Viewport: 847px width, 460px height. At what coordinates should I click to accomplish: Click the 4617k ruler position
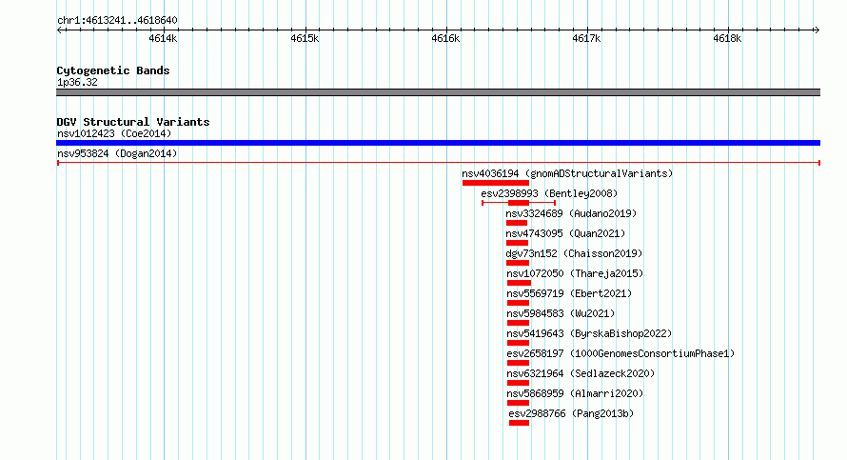(x=586, y=38)
